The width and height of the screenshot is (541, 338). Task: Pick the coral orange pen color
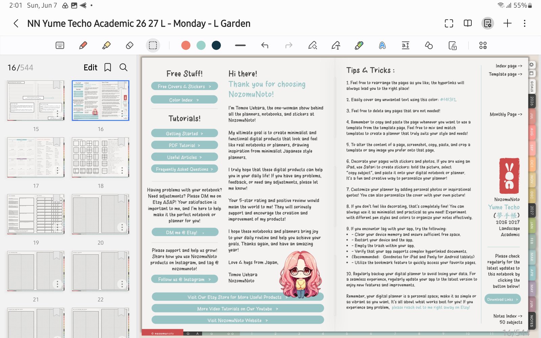point(186,45)
